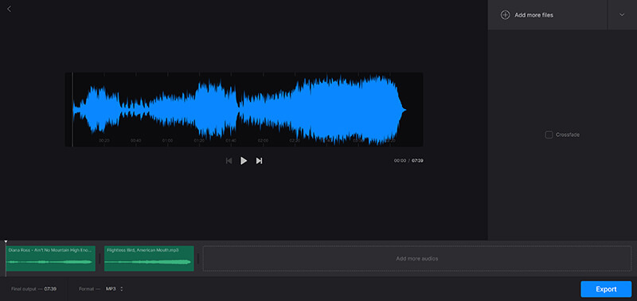The width and height of the screenshot is (637, 301).
Task: Enable the Crossfade checkbox
Action: (549, 135)
